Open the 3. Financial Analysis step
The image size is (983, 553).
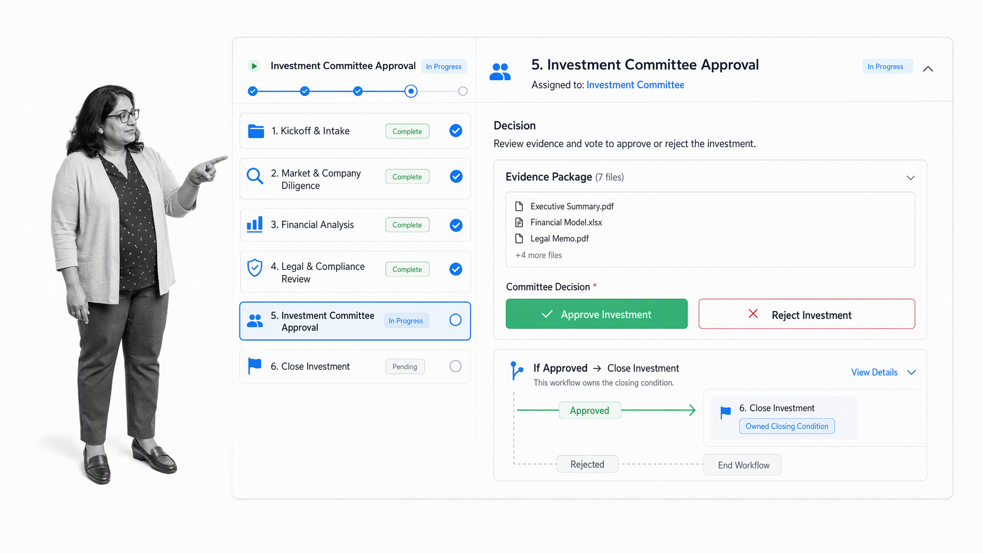pos(355,225)
